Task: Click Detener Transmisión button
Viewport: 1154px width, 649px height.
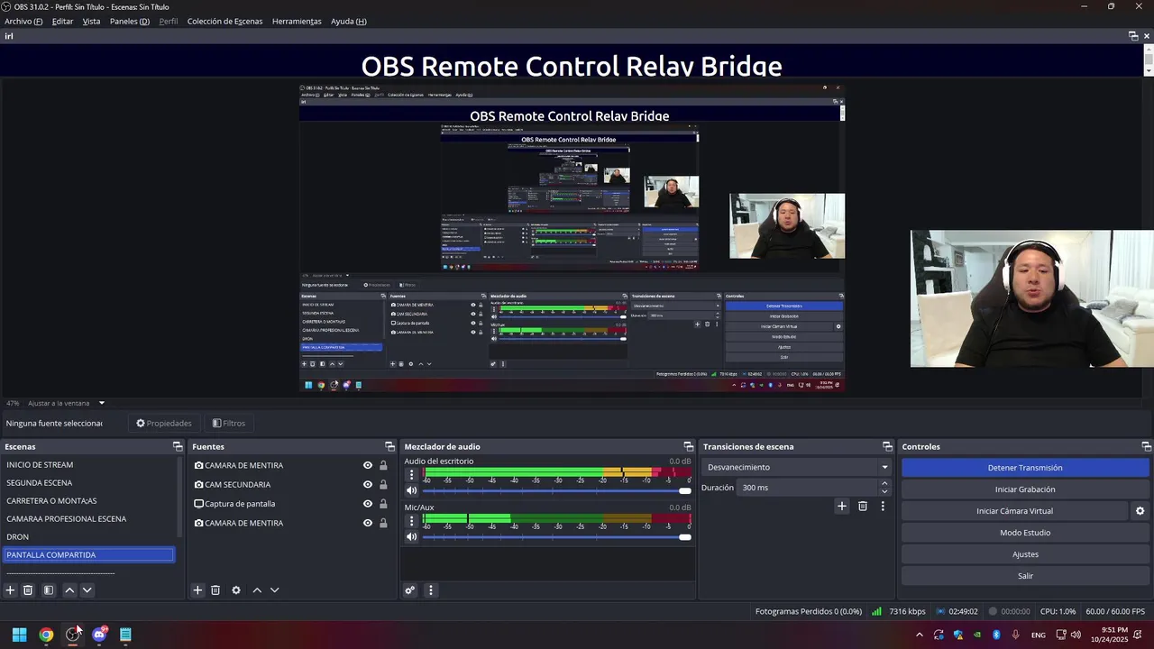Action: click(x=1025, y=468)
